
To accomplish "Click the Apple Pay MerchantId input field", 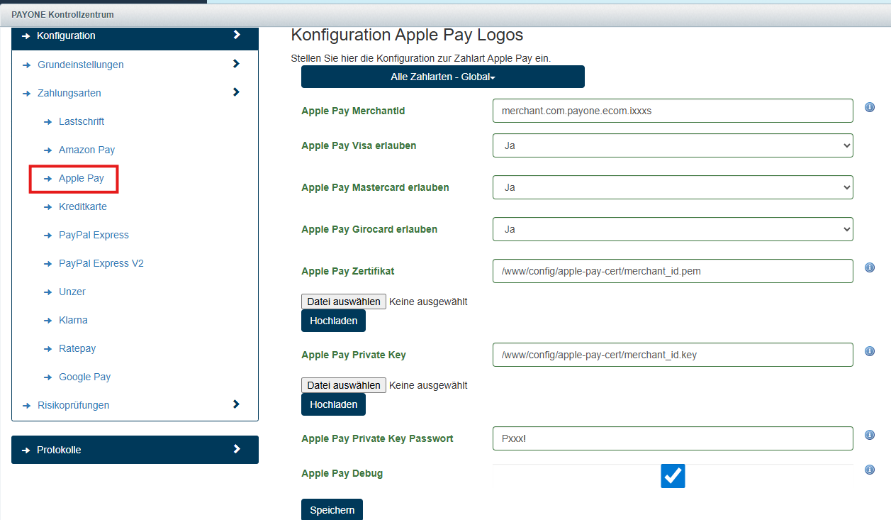I will click(673, 111).
